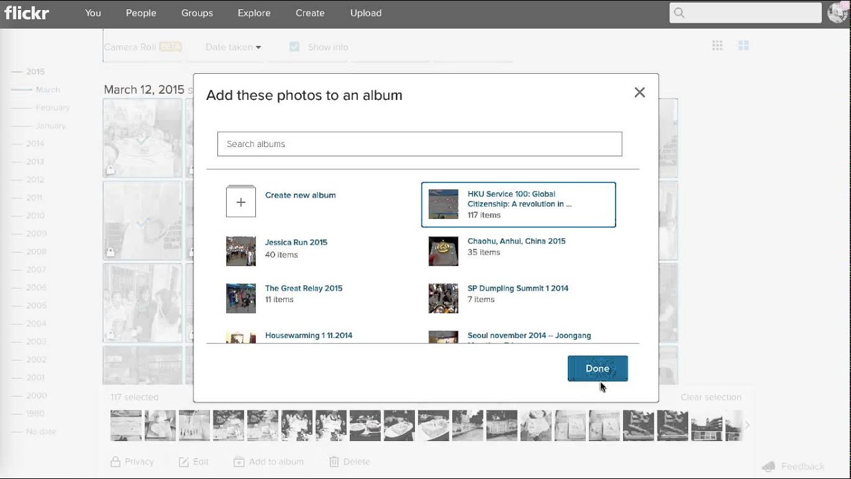Click Clear selection

click(x=711, y=397)
